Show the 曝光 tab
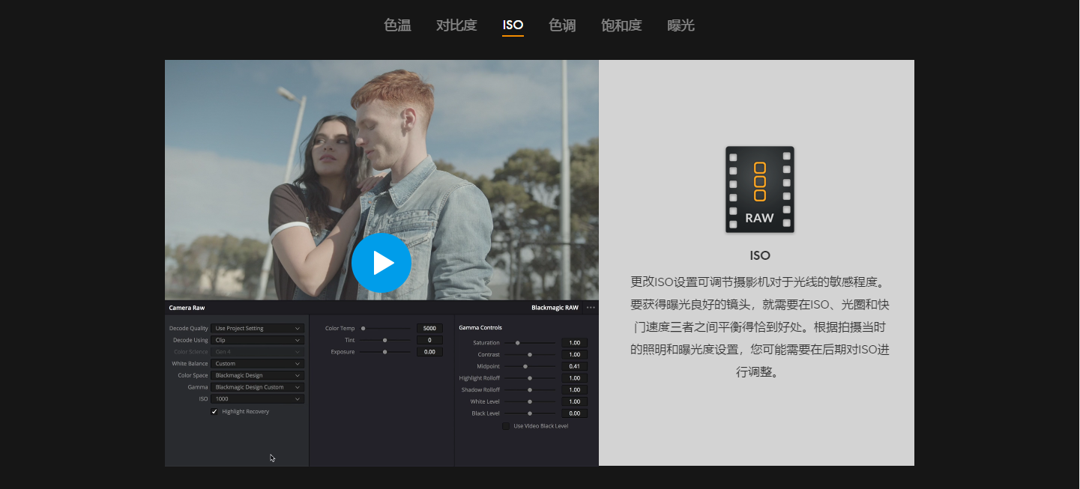This screenshot has height=489, width=1080. click(681, 25)
